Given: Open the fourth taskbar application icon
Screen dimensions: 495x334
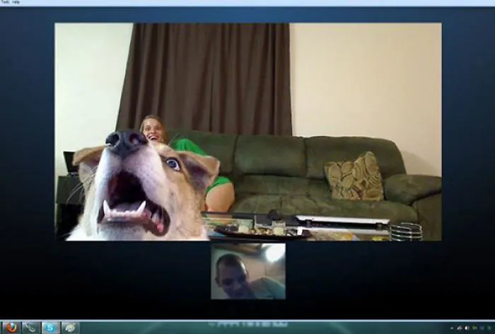Looking at the screenshot, I should click(70, 328).
